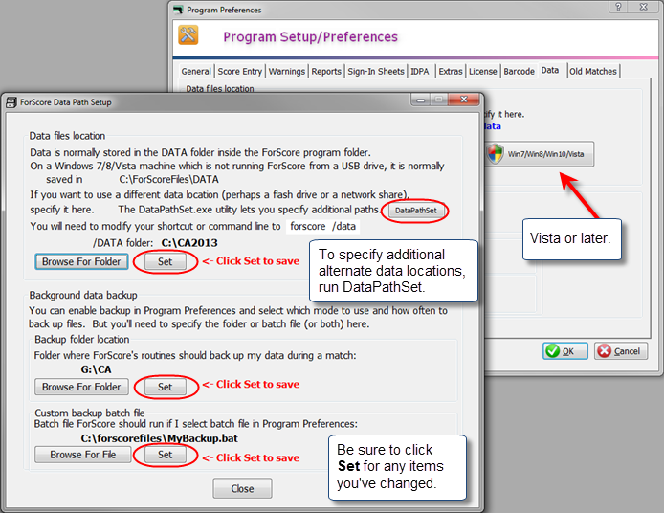The image size is (664, 513).
Task: Click the G:\CA backup path text
Action: pos(96,369)
